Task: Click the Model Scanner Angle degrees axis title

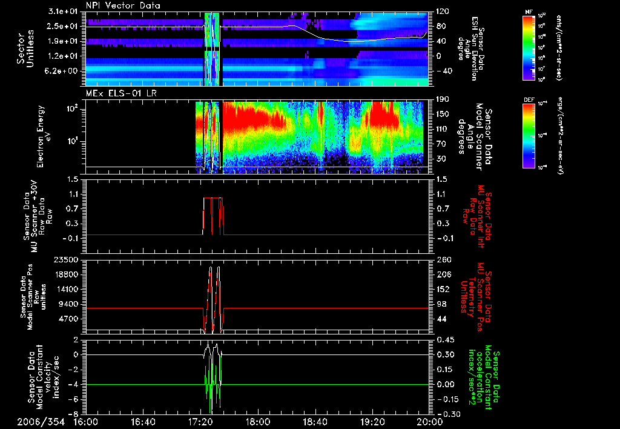Action: click(x=475, y=137)
